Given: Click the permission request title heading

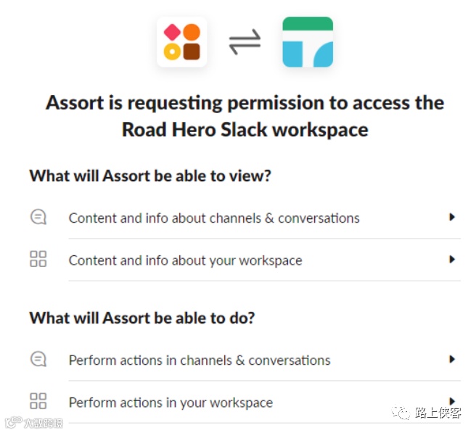Looking at the screenshot, I should [x=245, y=116].
